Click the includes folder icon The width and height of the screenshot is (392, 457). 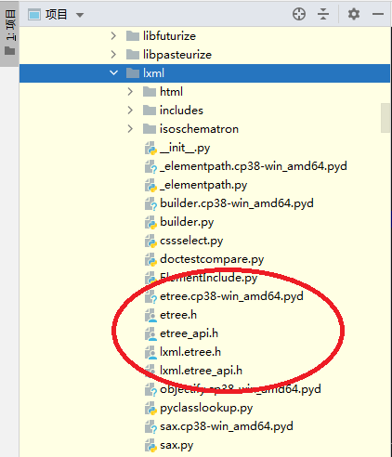pos(150,111)
